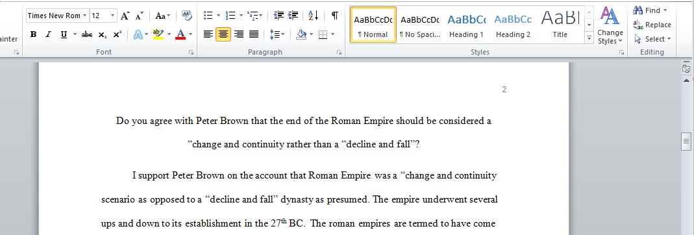Viewport: 694px width, 235px height.
Task: Click the Sort icon
Action: point(314,16)
